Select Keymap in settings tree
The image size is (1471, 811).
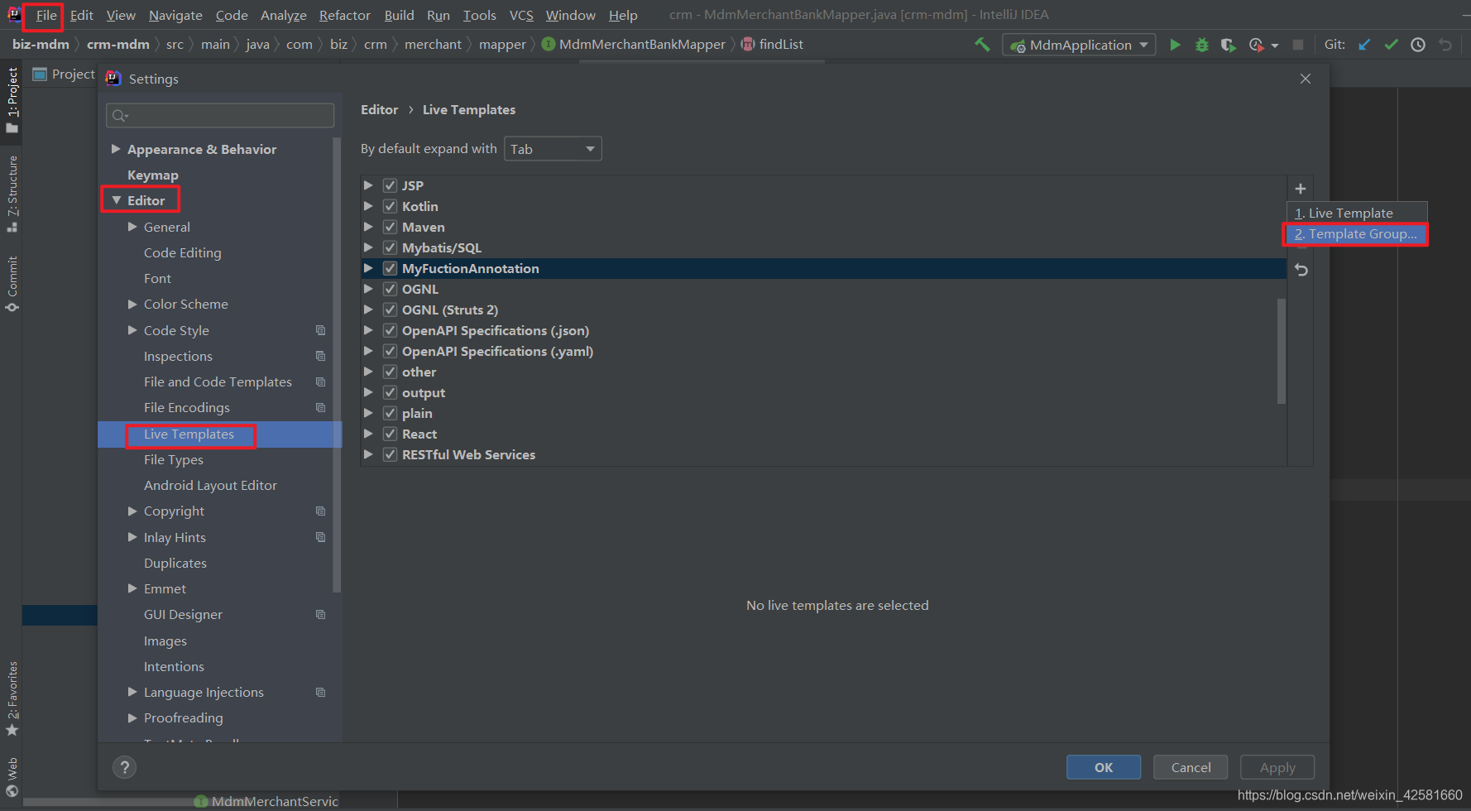pos(153,175)
